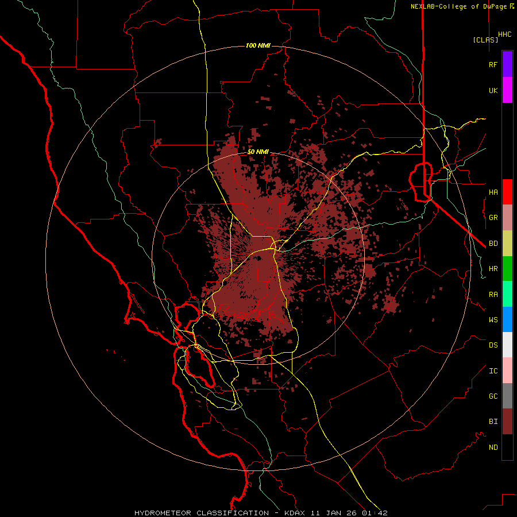Viewport: 517px width, 517px height.
Task: Click the "ND" legend label
Action: [493, 447]
